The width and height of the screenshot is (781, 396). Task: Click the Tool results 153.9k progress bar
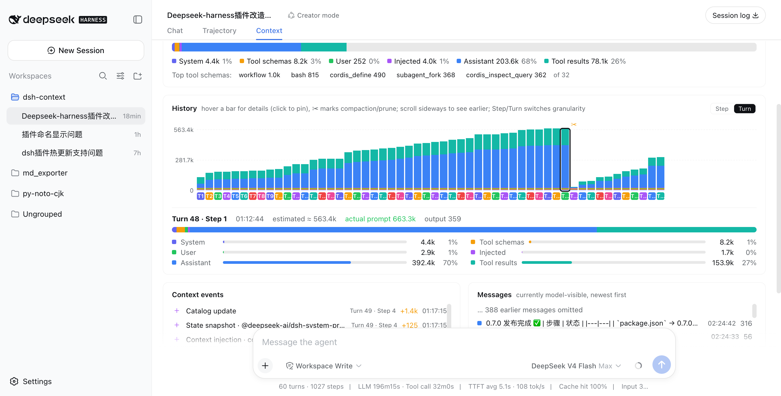[x=613, y=262]
